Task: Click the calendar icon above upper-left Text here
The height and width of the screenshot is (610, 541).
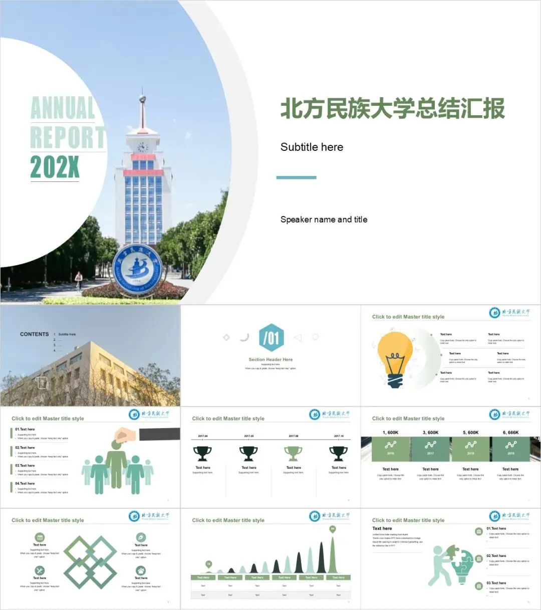Action: (x=40, y=537)
